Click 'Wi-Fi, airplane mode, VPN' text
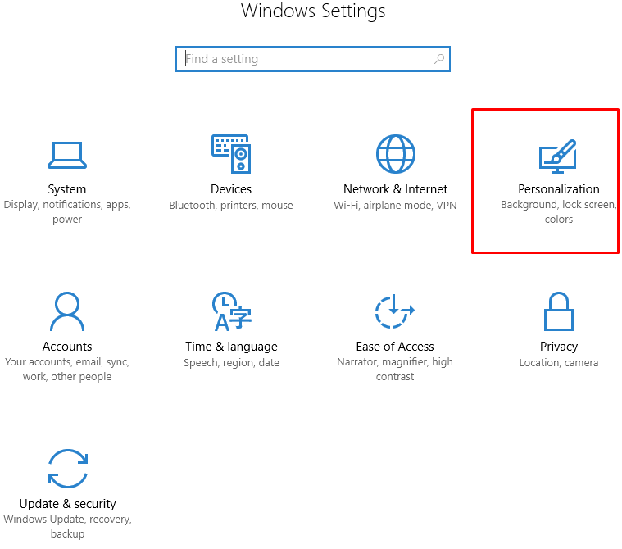Viewport: 622px width, 549px height. click(395, 205)
